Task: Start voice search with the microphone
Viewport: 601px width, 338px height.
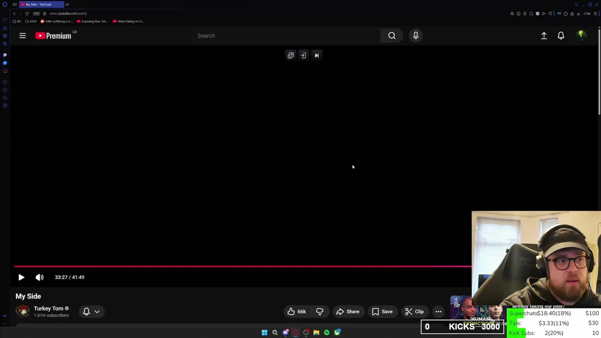Action: 416,36
